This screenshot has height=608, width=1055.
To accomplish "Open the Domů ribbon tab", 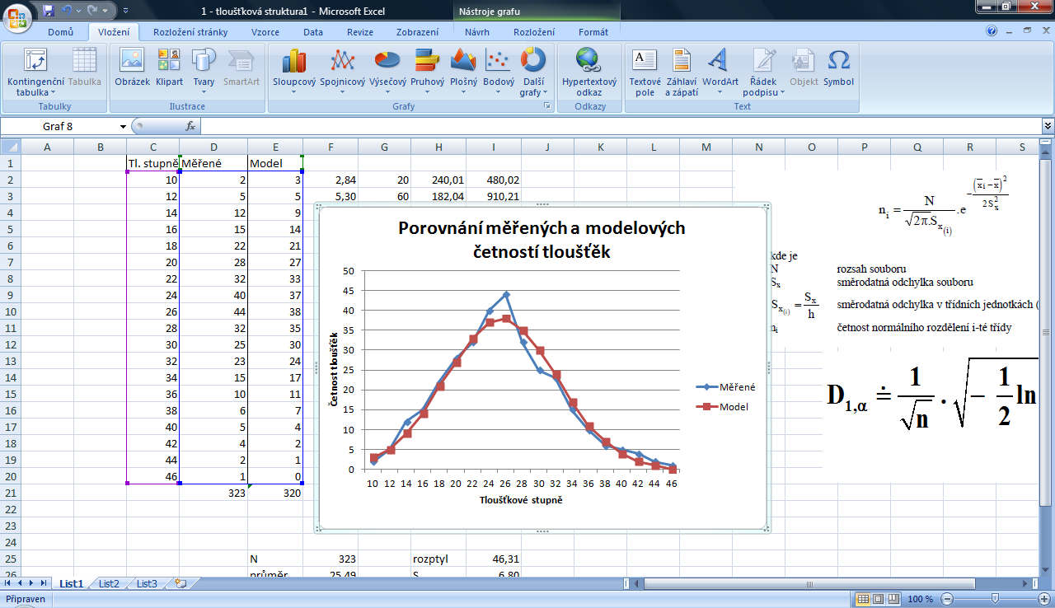I will tap(61, 32).
